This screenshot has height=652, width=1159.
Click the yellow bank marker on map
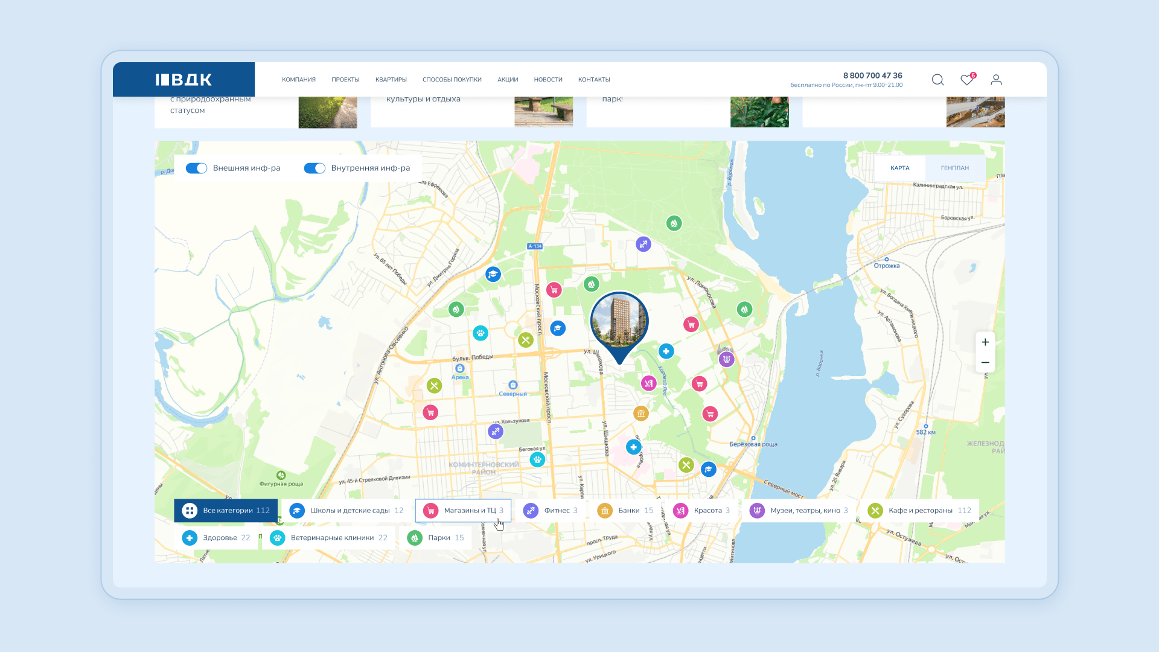click(x=641, y=414)
